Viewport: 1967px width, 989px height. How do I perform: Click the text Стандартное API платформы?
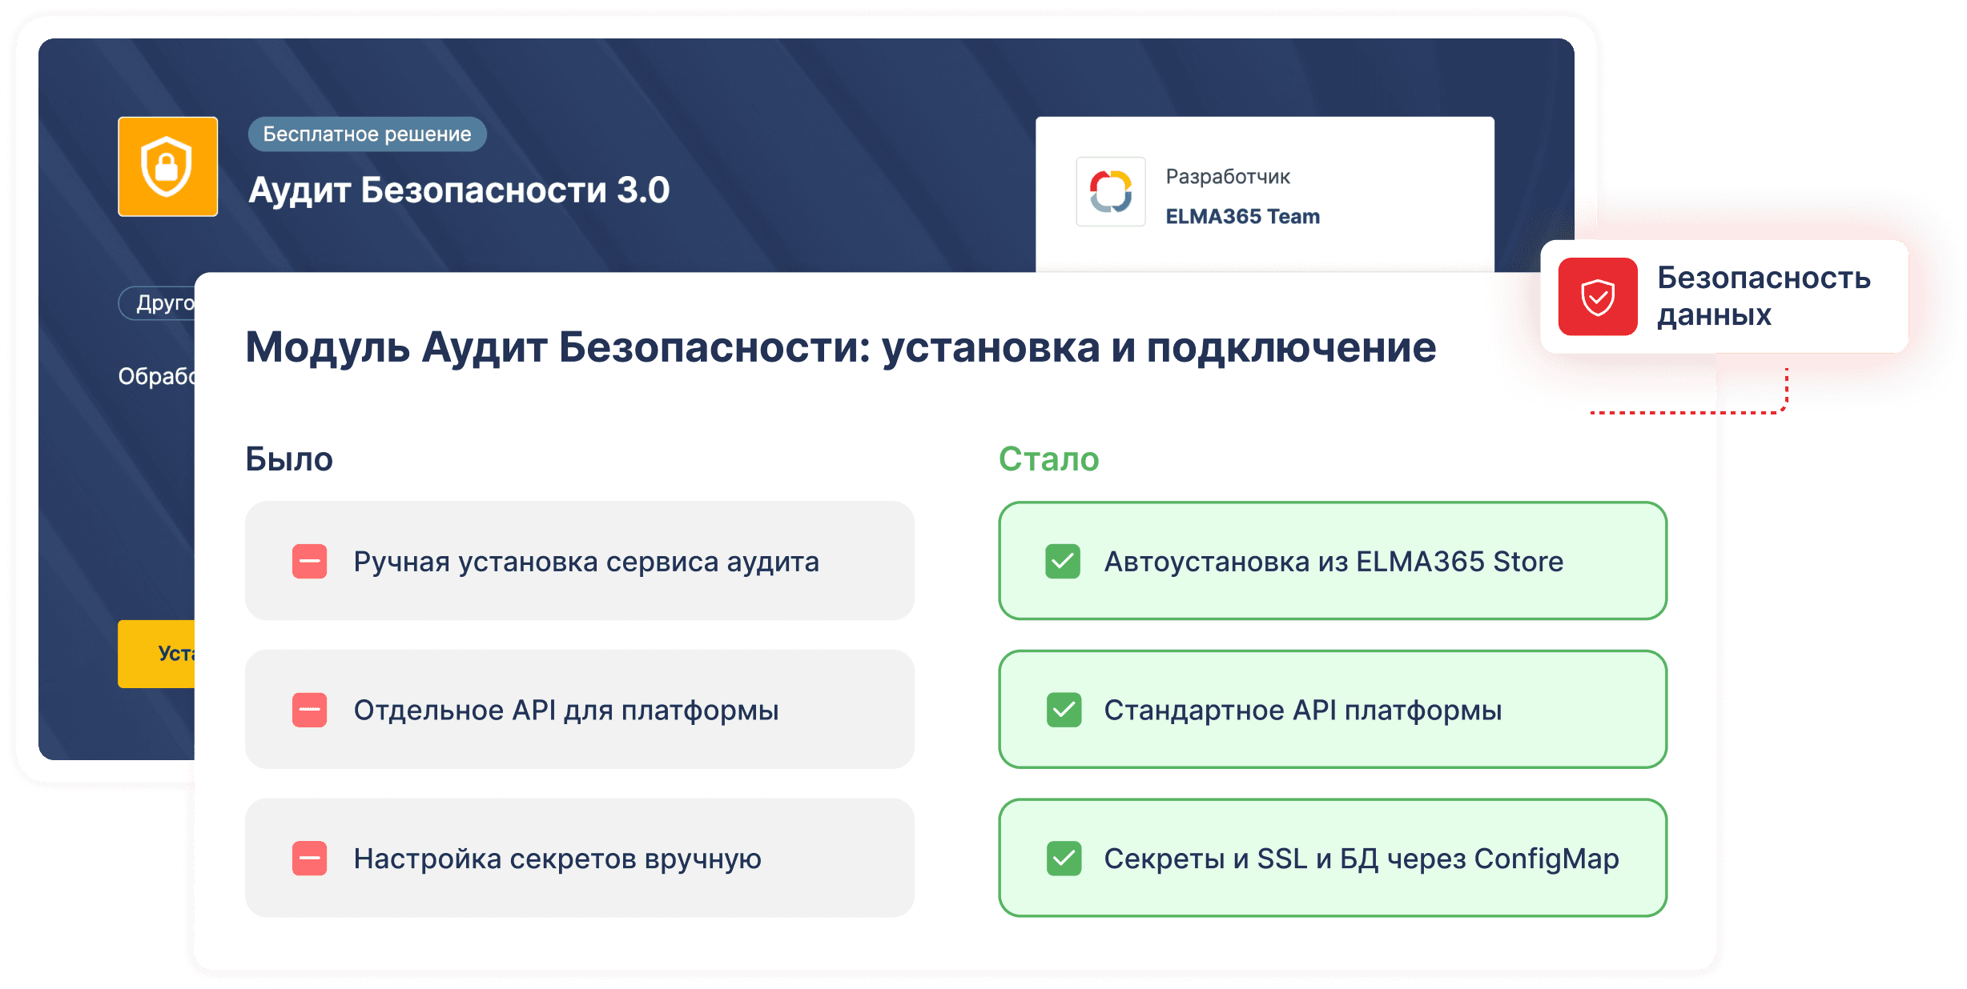pos(1303,710)
